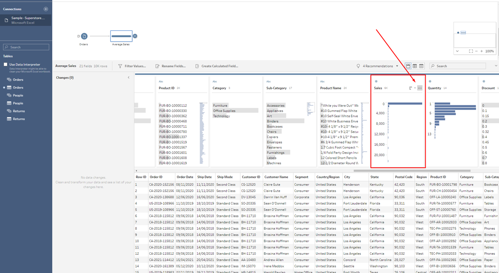Collapse the Changes pane

[129, 78]
